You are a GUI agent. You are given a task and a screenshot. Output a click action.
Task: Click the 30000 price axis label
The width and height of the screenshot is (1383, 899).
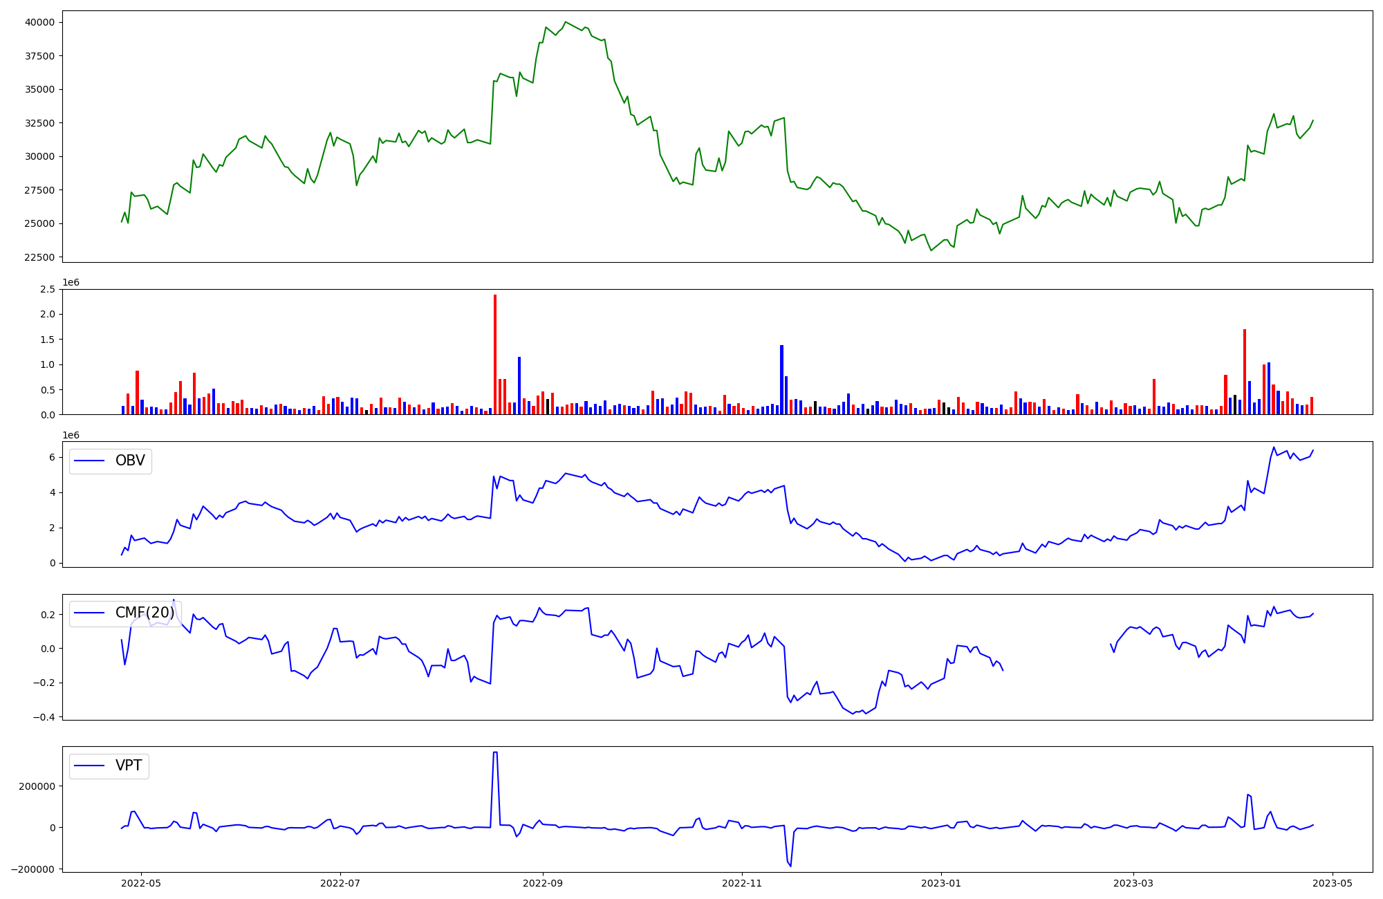[x=39, y=156]
